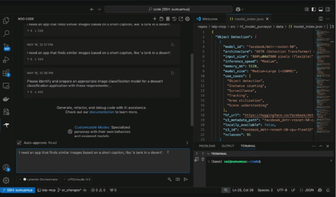Maximize panel with up chevron

pos(320,146)
